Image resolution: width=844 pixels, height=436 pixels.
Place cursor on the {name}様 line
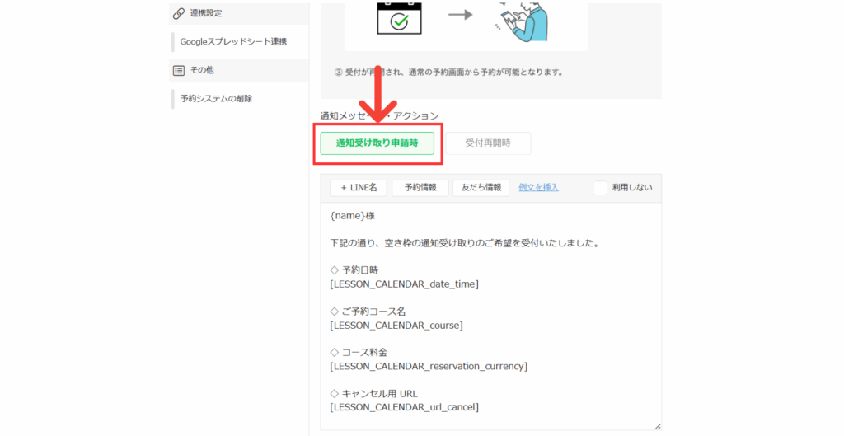352,216
